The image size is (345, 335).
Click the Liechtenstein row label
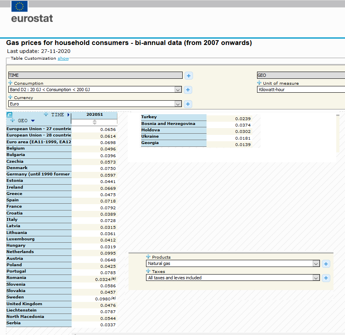pos(39,310)
